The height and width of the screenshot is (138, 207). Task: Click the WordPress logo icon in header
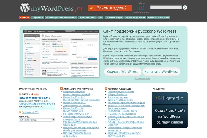(x=25, y=8)
